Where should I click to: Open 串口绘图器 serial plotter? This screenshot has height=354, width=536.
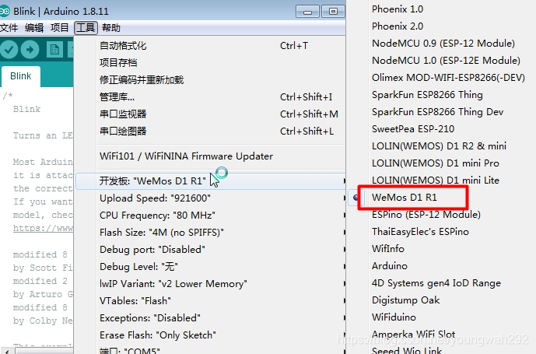(210, 131)
